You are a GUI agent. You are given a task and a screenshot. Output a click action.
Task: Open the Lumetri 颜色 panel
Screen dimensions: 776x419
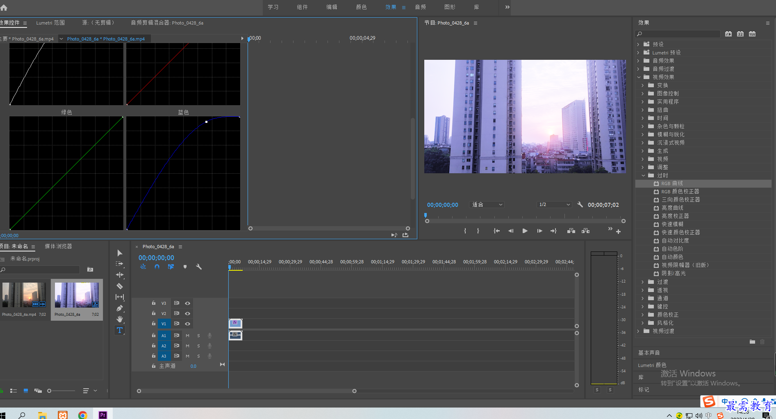[652, 365]
